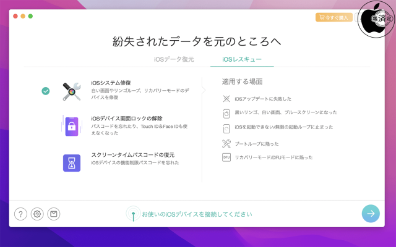Click the device connection antenna icon
This screenshot has height=247, width=396.
tap(134, 214)
